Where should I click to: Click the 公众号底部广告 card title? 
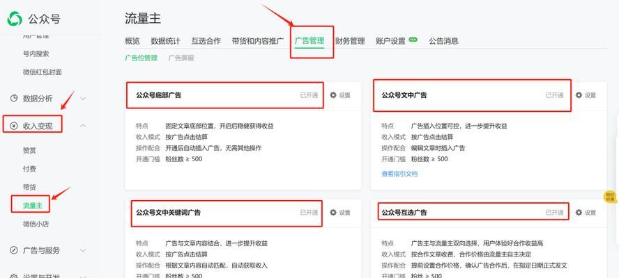tap(159, 95)
